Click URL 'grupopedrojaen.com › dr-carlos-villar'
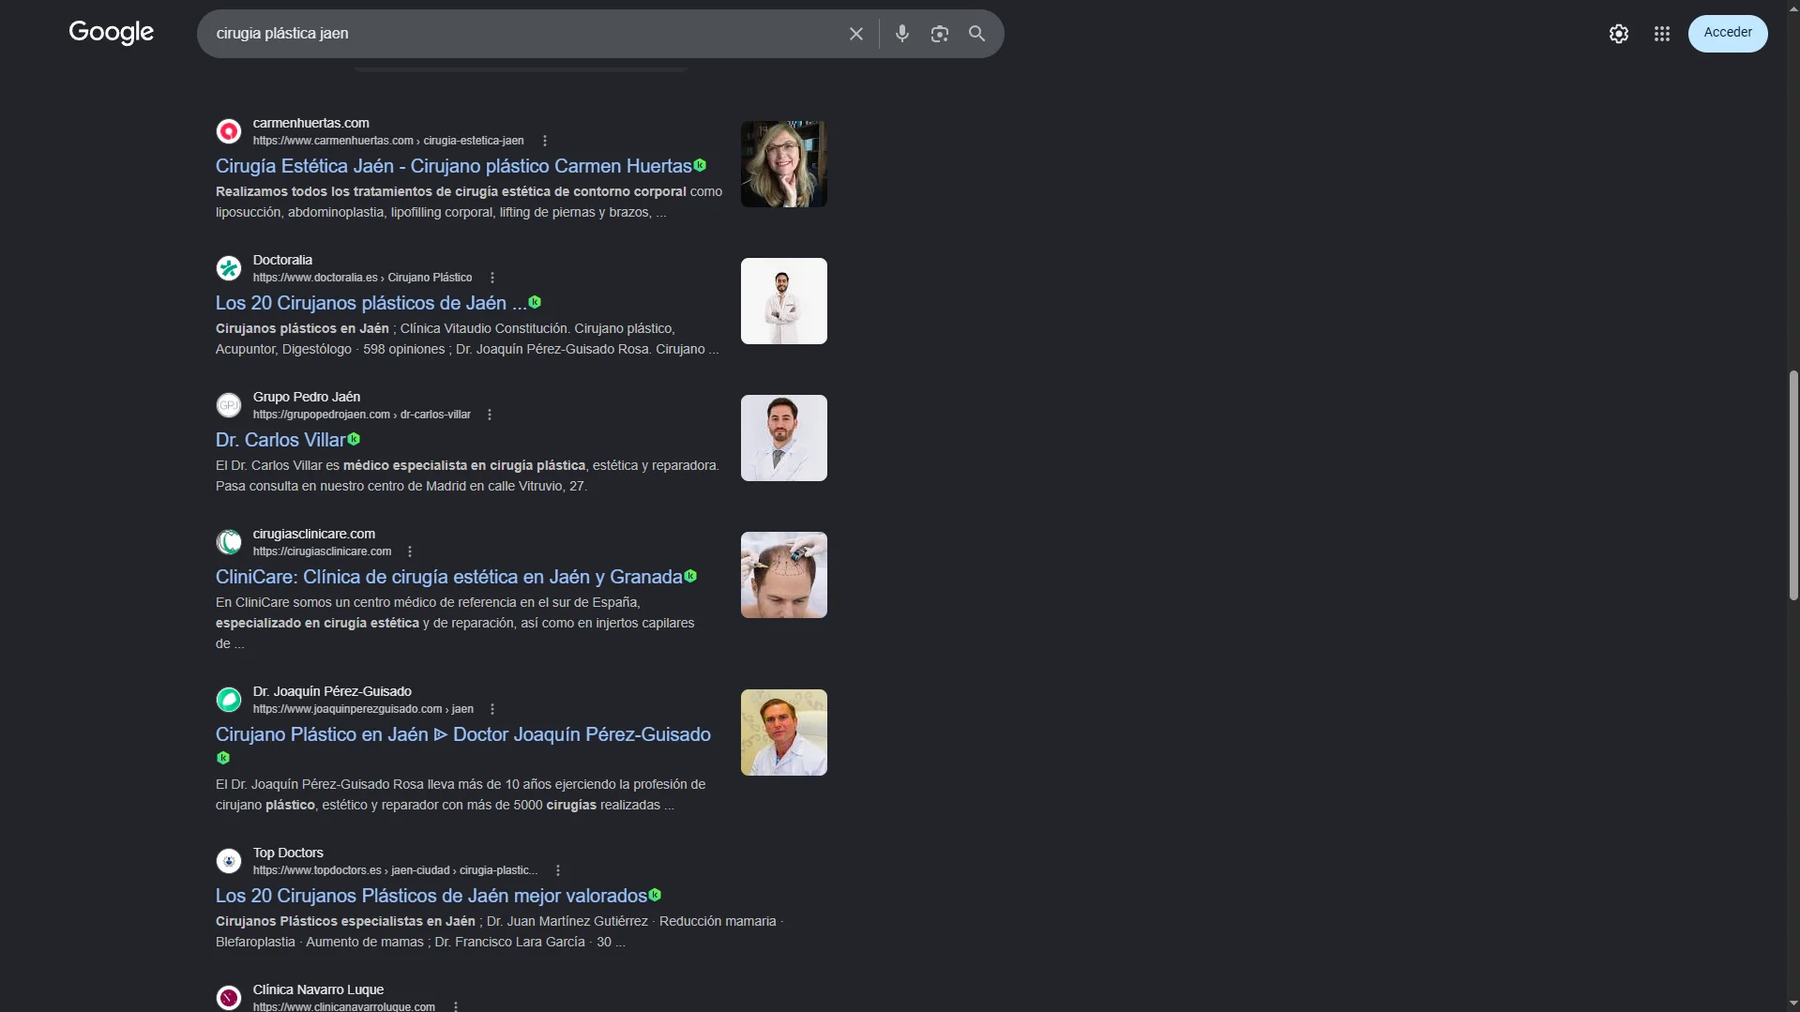The width and height of the screenshot is (1800, 1012). [361, 415]
